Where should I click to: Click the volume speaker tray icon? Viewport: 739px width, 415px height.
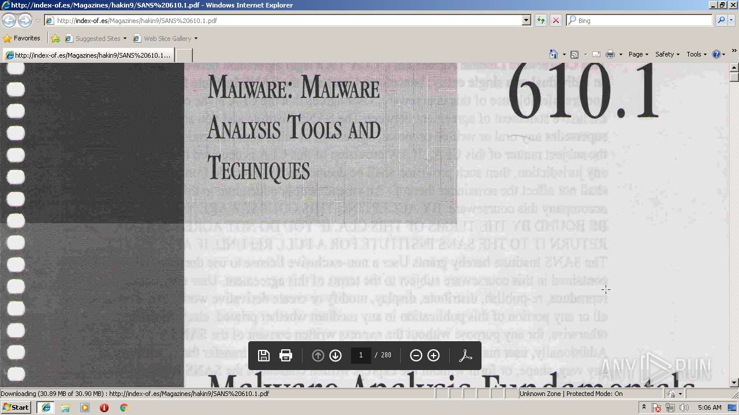(x=684, y=408)
